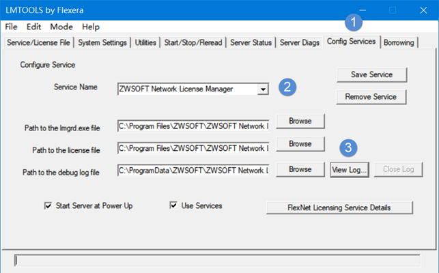
Task: Click the Close Log button
Action: pos(399,169)
